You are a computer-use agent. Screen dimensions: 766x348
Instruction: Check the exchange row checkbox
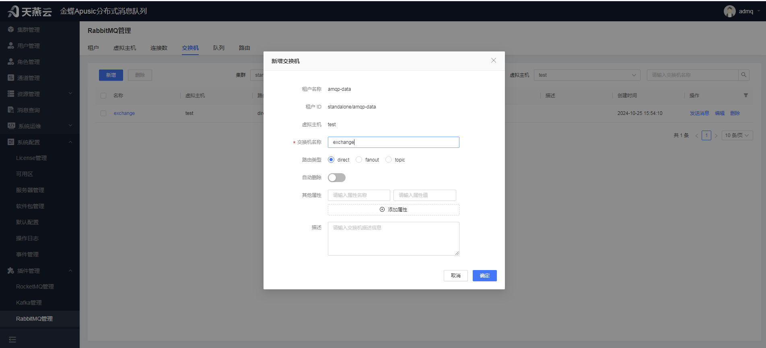coord(103,113)
